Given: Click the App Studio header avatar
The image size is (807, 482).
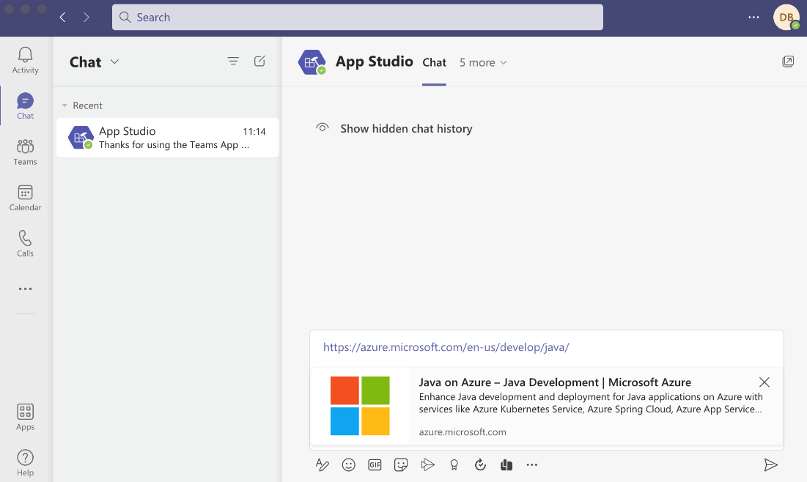Looking at the screenshot, I should 312,63.
